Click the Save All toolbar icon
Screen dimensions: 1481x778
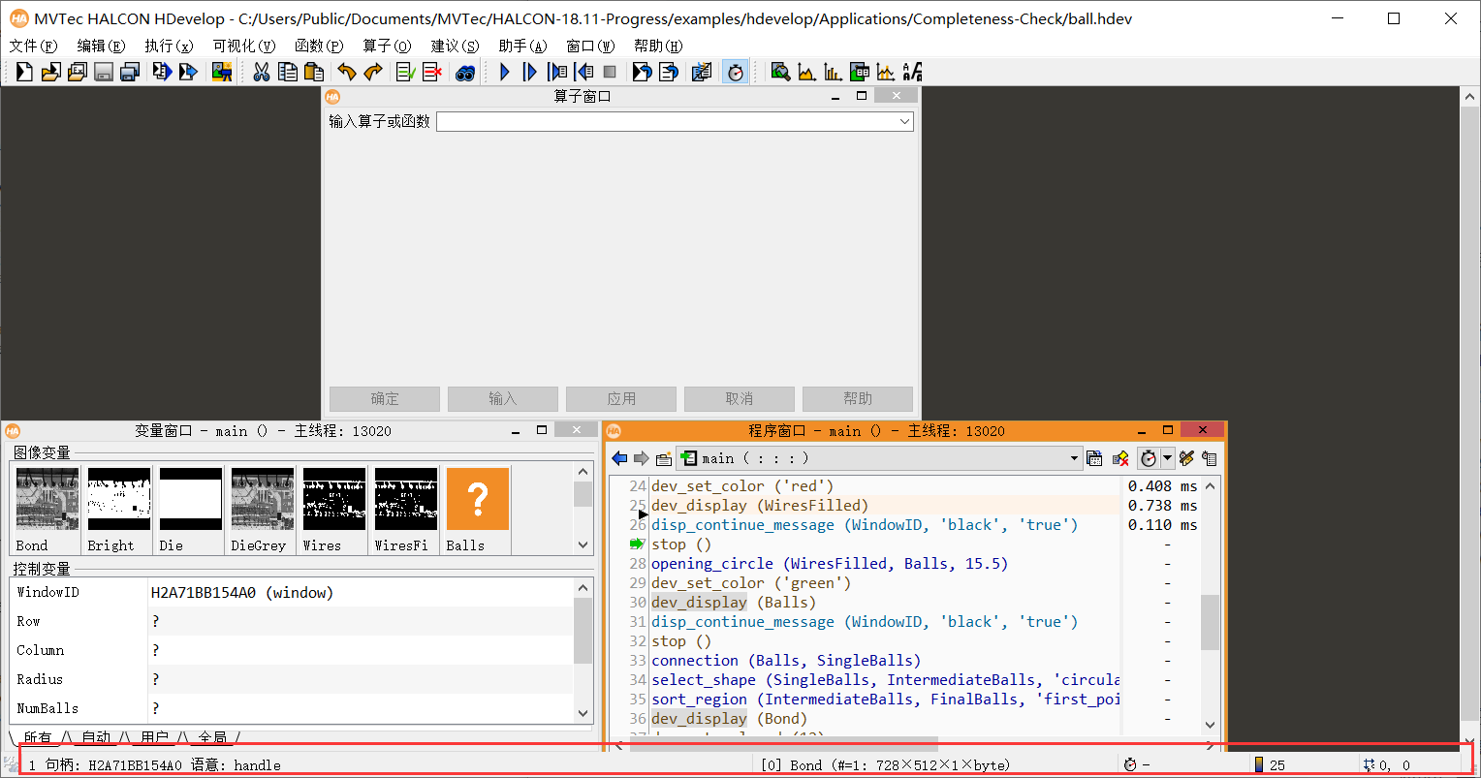(x=130, y=72)
